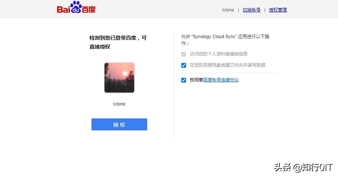The image size is (338, 177).
Task: Click the 访问您的个人资料等基础信息 label
Action: [219, 54]
